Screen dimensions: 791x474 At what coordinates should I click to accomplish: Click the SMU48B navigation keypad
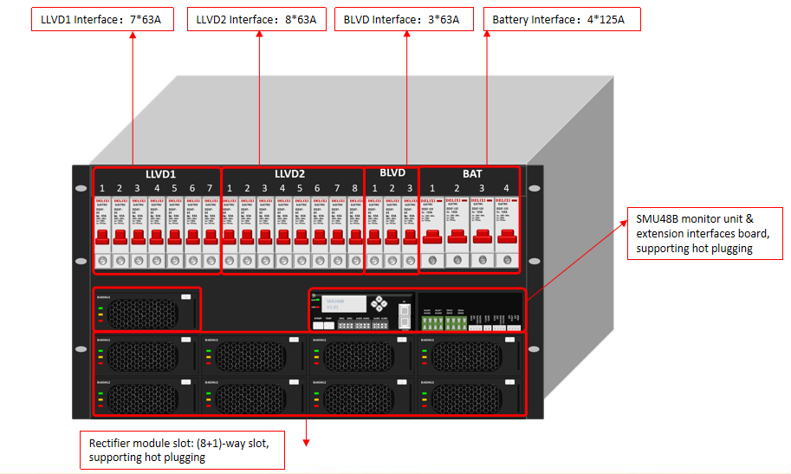tap(379, 305)
